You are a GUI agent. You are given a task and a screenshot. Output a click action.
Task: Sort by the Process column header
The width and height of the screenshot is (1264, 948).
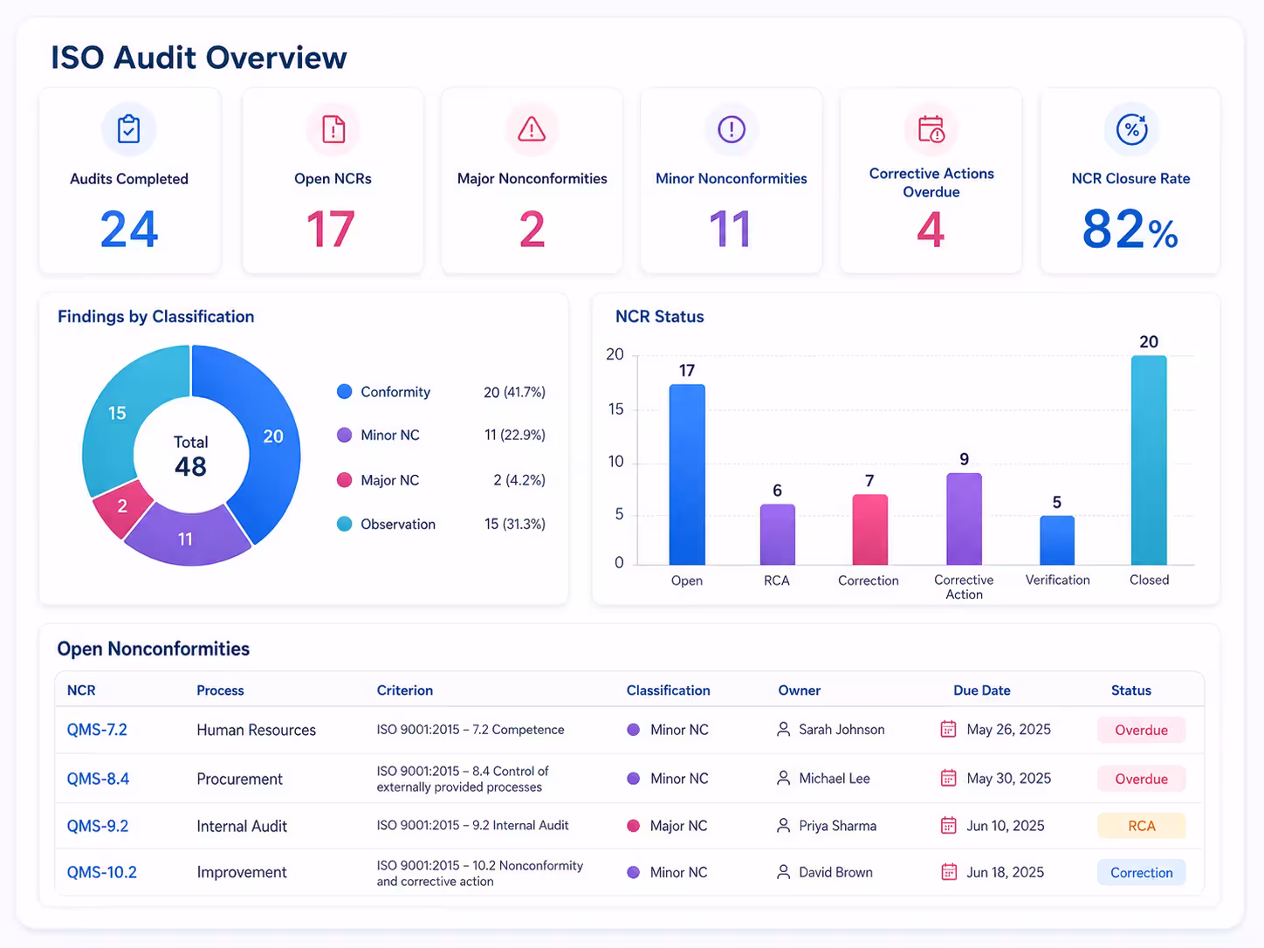tap(220, 690)
